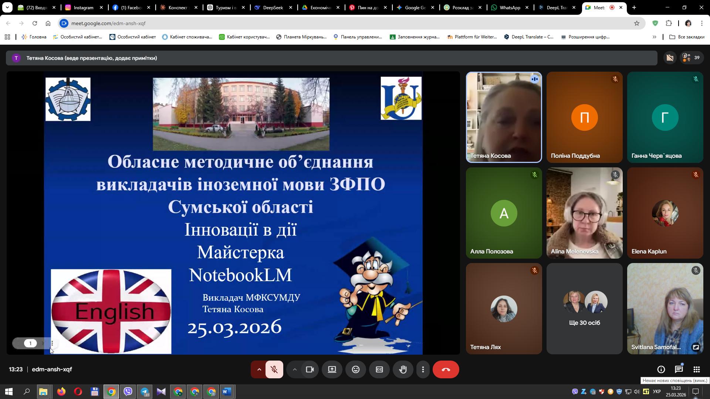710x399 pixels.
Task: View meeting details with the info icon
Action: (x=660, y=369)
